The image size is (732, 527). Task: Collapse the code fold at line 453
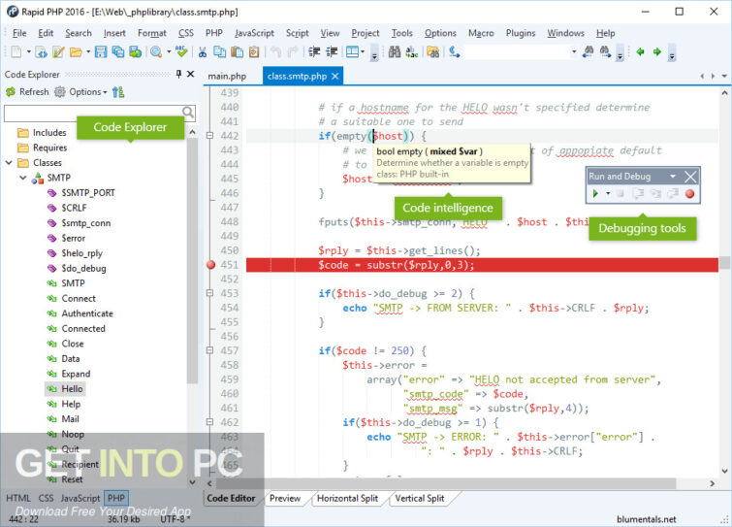209,293
